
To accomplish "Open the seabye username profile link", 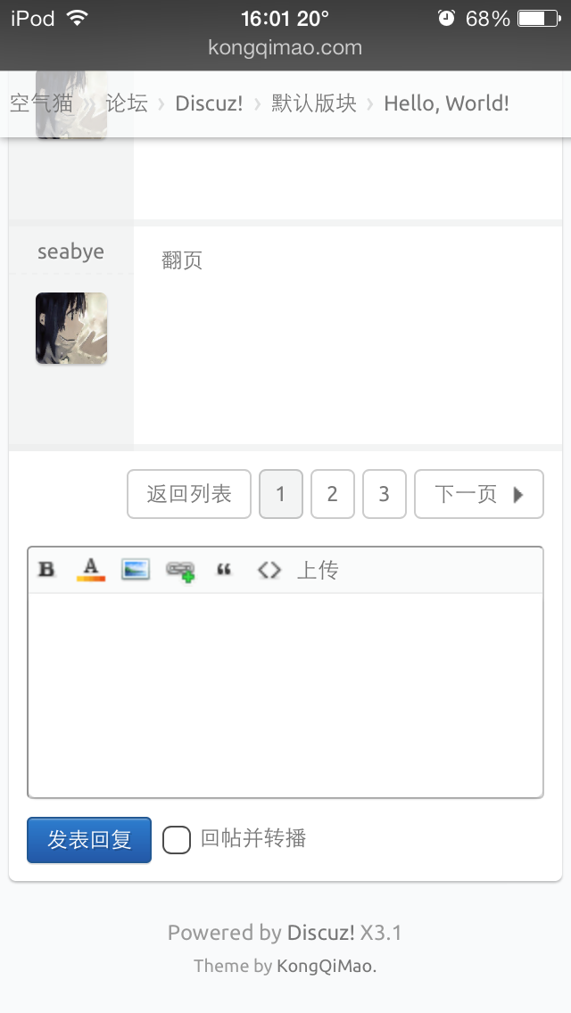I will click(70, 251).
